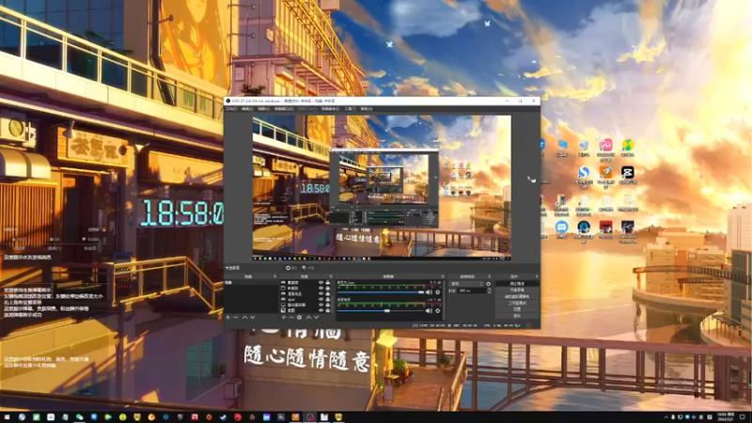Image resolution: width=752 pixels, height=423 pixels.
Task: Click the LIVE timer in OBS status bar
Action: (x=432, y=325)
